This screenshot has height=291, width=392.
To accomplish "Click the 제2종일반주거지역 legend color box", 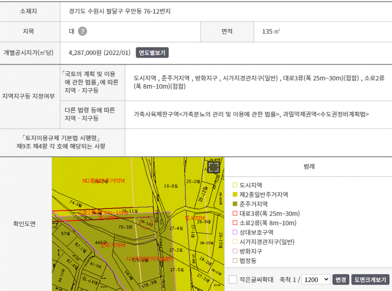I will click(x=235, y=194).
